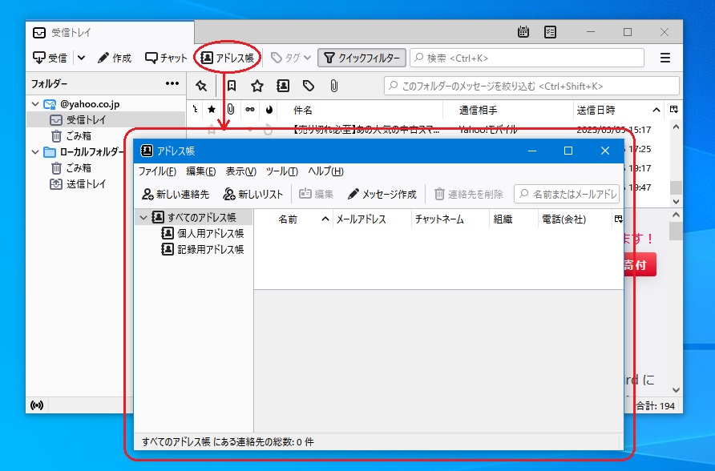This screenshot has height=471, width=715.
Task: Open the hamburger application menu
Action: click(665, 58)
